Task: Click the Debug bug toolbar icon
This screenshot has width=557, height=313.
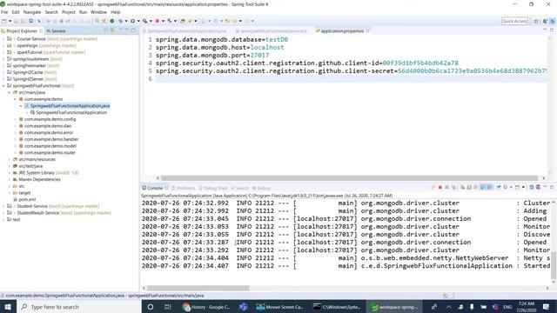Action: pyautogui.click(x=121, y=21)
